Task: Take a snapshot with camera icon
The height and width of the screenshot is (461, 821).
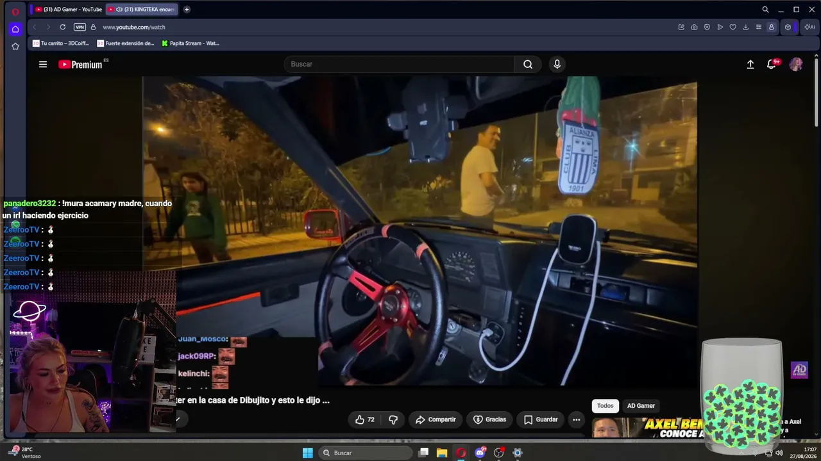Action: [x=694, y=27]
